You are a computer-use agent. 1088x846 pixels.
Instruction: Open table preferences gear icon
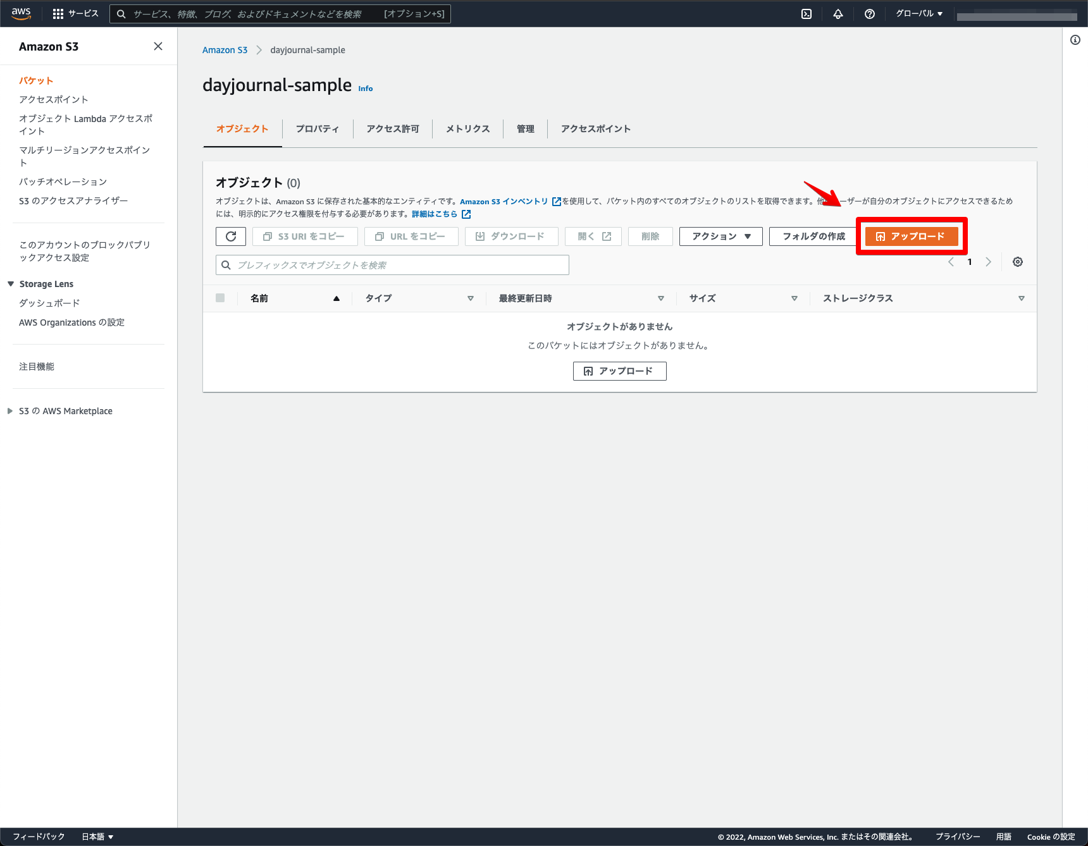pyautogui.click(x=1018, y=262)
